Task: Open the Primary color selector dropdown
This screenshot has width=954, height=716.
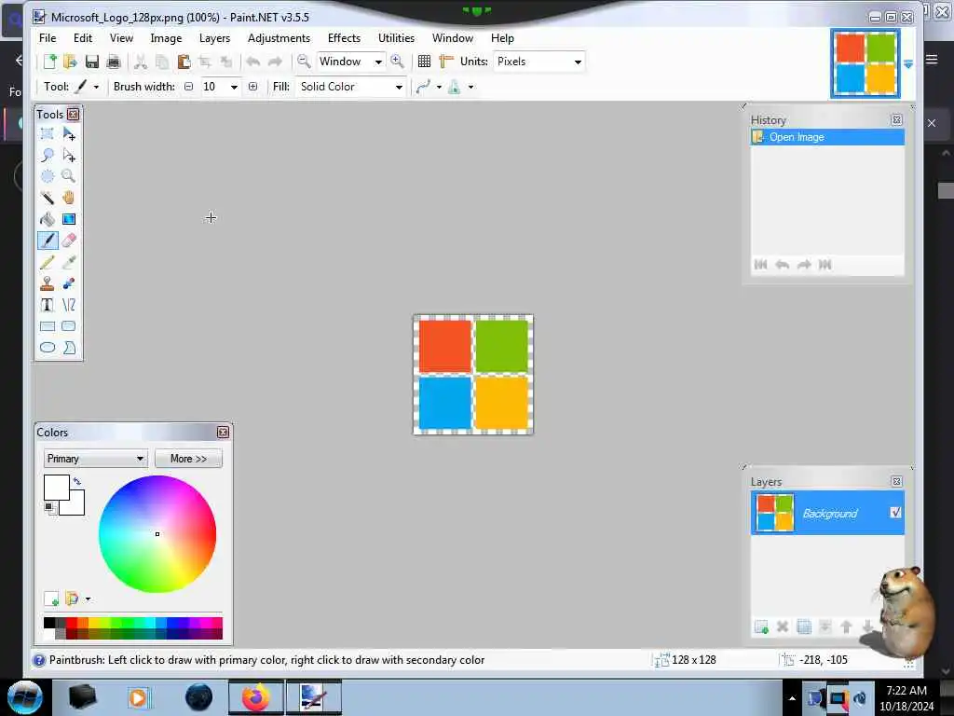Action: pos(96,459)
